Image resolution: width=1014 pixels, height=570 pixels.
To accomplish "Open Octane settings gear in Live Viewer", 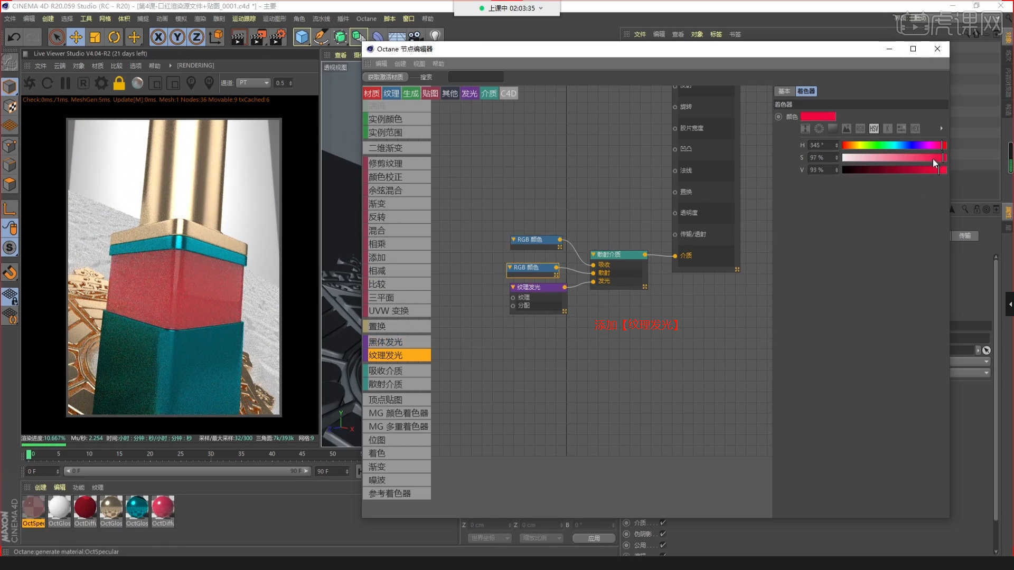I will [x=101, y=83].
